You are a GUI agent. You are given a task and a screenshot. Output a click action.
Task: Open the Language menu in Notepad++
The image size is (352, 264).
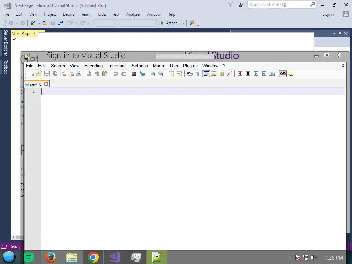[117, 66]
